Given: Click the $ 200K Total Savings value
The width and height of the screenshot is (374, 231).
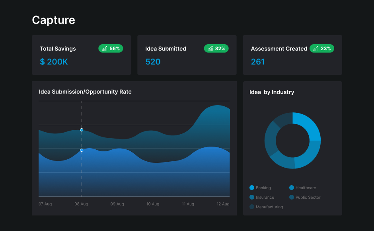Looking at the screenshot, I should [54, 62].
